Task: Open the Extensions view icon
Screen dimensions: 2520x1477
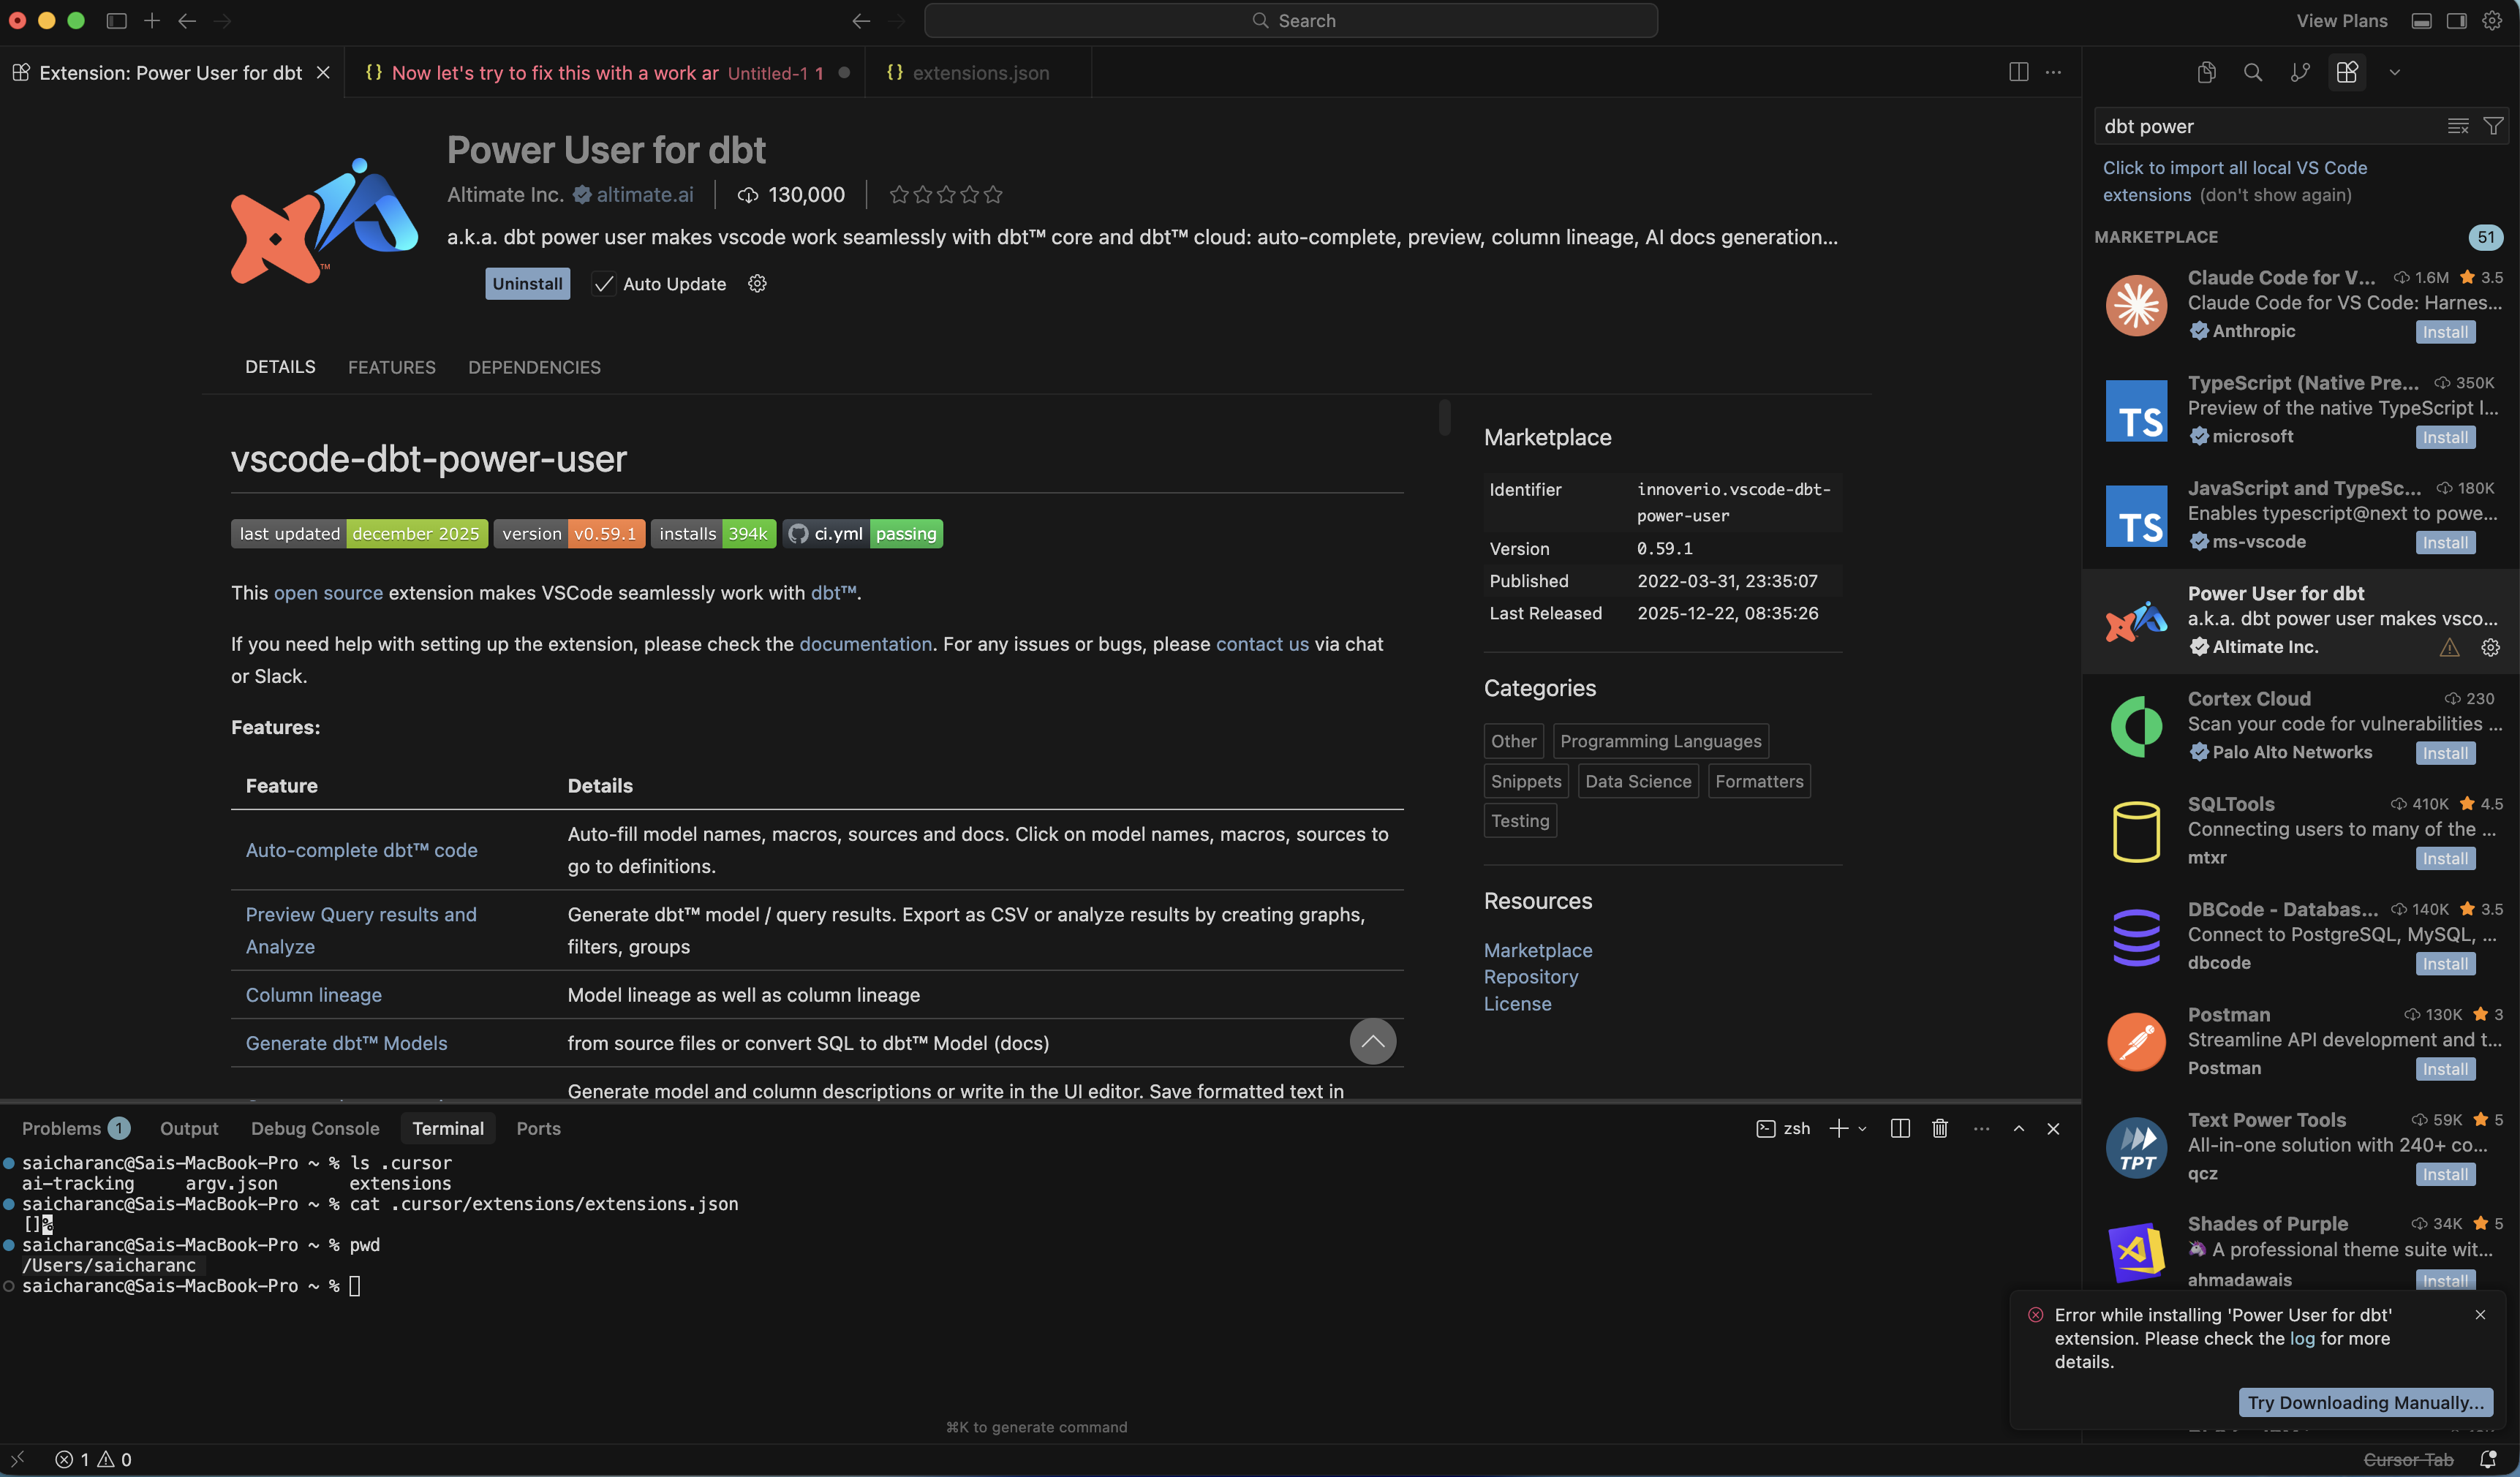Action: (2347, 72)
